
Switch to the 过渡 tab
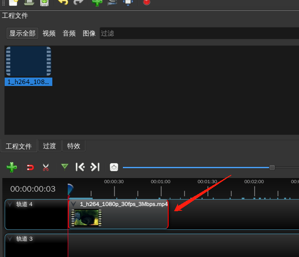(50, 146)
